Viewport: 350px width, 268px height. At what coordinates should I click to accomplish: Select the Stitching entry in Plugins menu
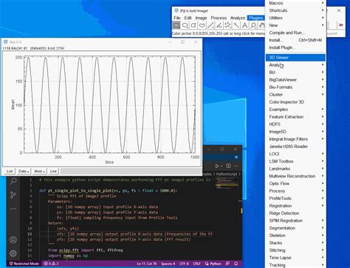pyautogui.click(x=295, y=250)
